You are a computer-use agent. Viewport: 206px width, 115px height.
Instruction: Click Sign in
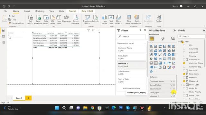pos(175,6)
